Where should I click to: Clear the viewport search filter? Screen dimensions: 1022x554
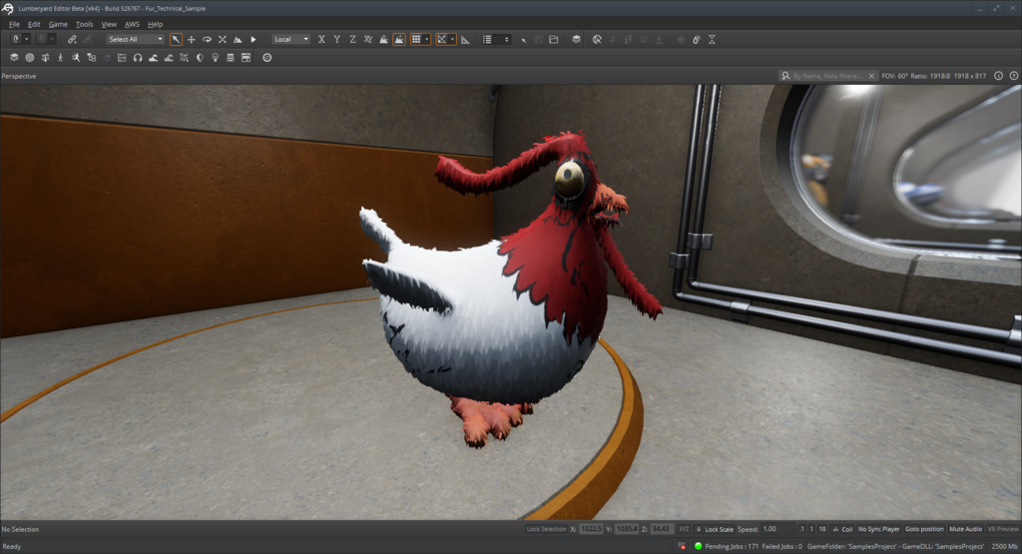pyautogui.click(x=871, y=76)
